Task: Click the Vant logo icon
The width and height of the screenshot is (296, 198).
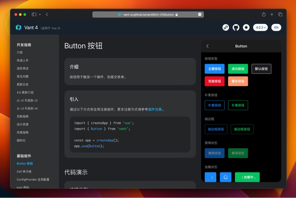Action: click(18, 28)
